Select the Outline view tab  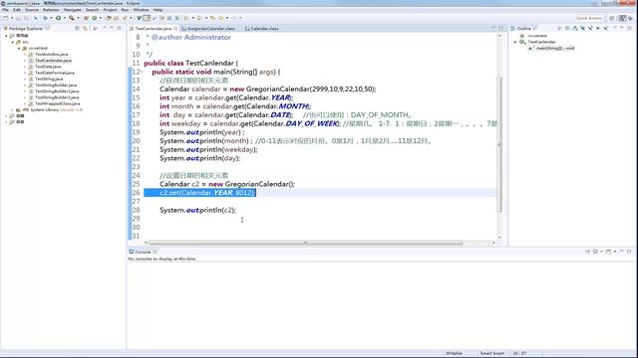pyautogui.click(x=523, y=29)
